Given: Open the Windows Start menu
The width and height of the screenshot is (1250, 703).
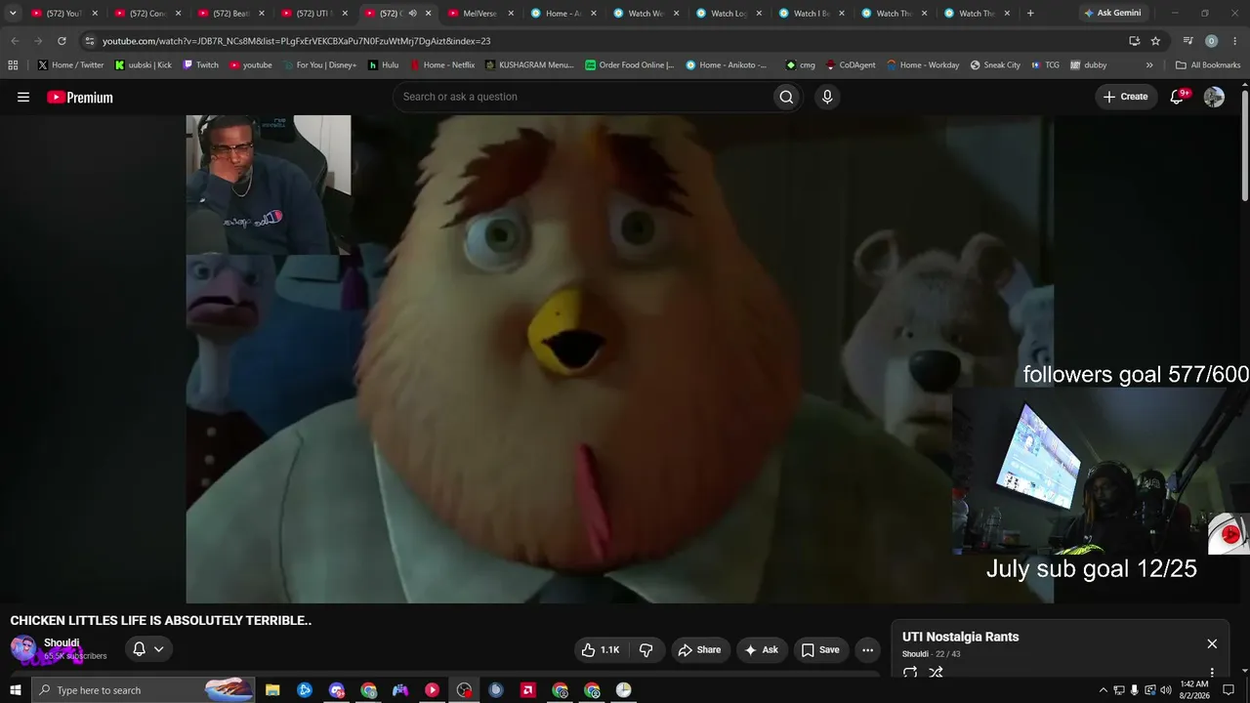Looking at the screenshot, I should coord(16,690).
